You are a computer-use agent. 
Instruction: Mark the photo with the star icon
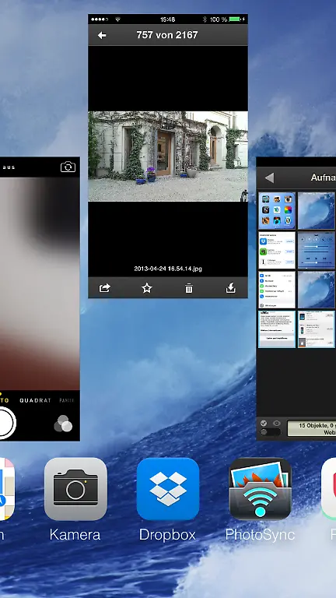click(x=147, y=288)
